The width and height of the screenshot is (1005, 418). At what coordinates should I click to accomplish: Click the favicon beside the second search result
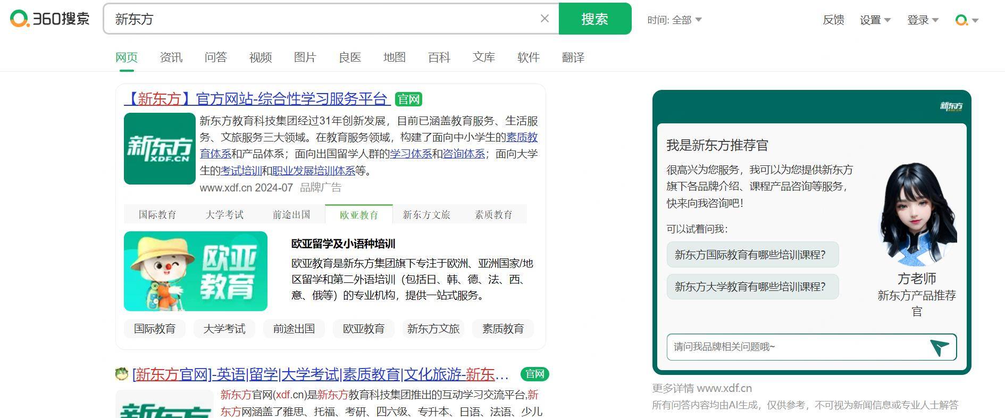point(122,374)
